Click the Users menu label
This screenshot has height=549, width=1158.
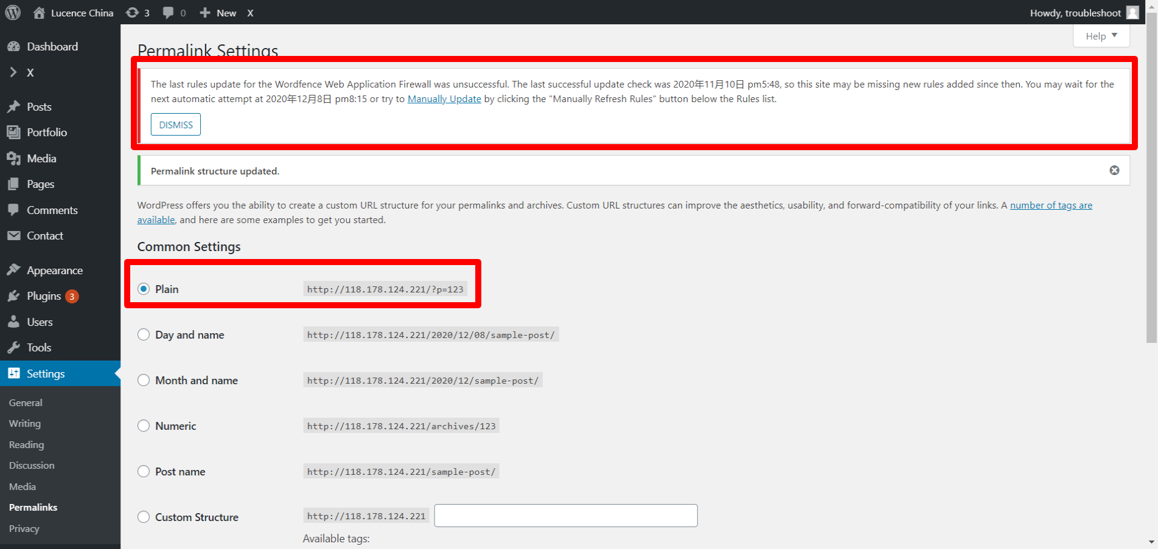pos(40,322)
